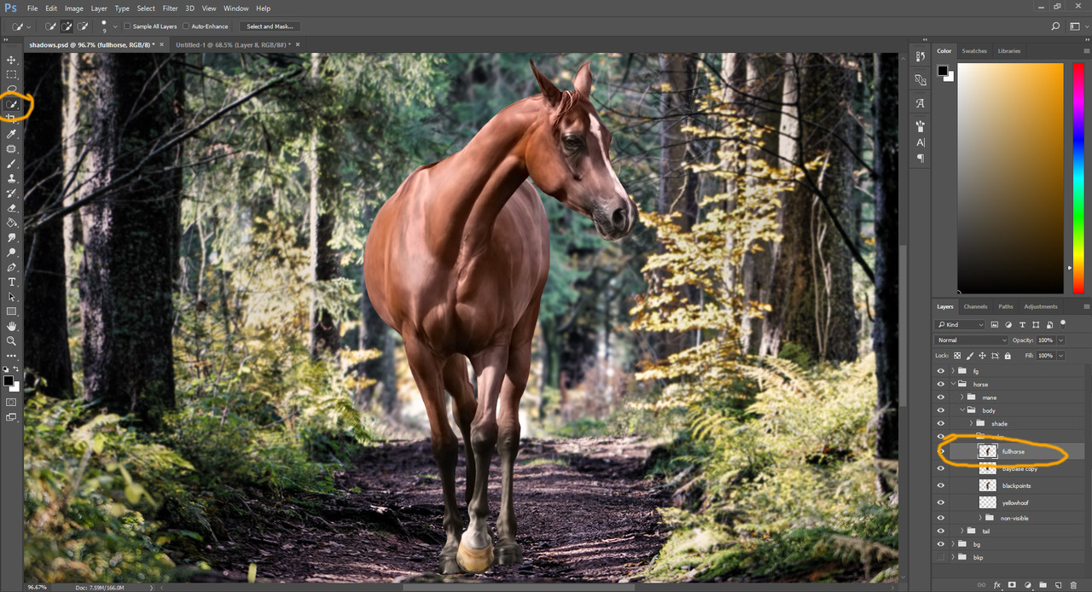Expand the bg group
The width and height of the screenshot is (1092, 592).
tap(953, 543)
